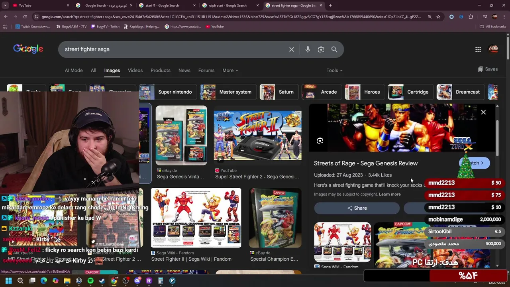
Task: Open Sega Wiki Street Fighter II result thumbnail
Action: (x=196, y=218)
